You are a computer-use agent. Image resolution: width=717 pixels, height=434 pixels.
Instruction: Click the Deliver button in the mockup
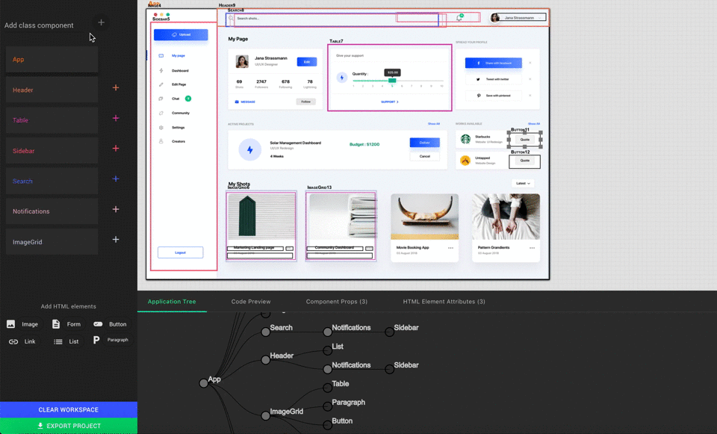coord(425,143)
